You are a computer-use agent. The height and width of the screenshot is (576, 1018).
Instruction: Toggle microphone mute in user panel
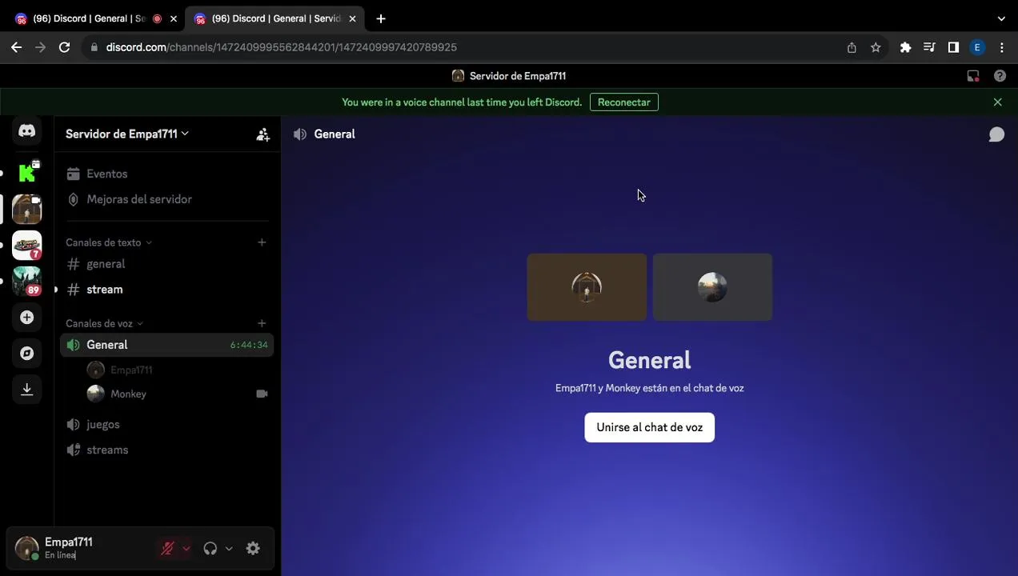pyautogui.click(x=167, y=548)
